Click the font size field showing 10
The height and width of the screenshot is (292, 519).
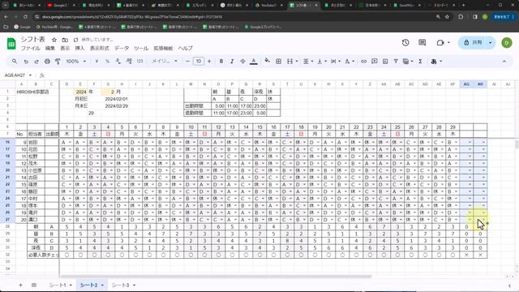point(198,62)
